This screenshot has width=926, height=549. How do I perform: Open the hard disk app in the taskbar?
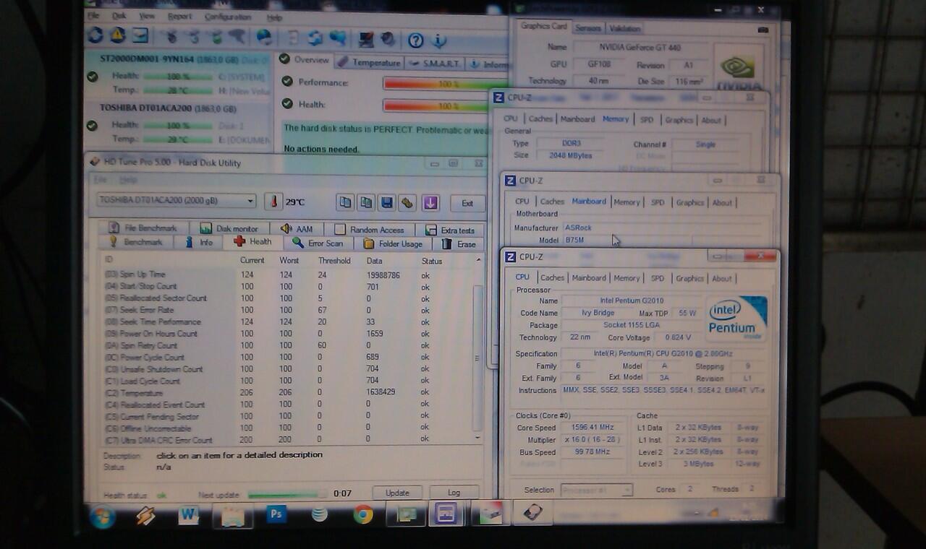pyautogui.click(x=533, y=514)
